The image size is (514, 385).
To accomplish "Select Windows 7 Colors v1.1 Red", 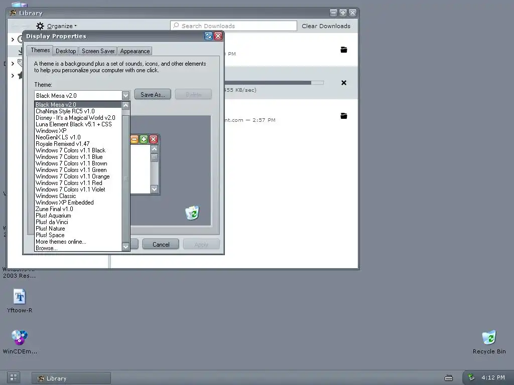I will [x=78, y=183].
